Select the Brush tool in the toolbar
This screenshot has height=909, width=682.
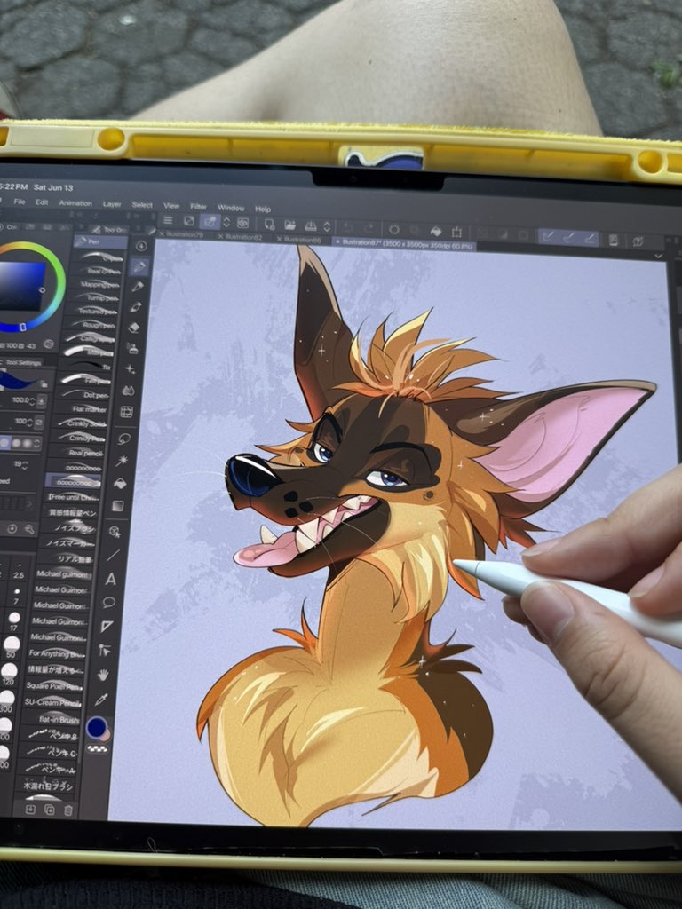pos(136,307)
